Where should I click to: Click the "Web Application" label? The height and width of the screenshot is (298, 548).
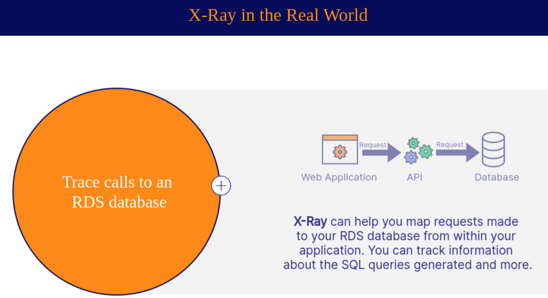(x=339, y=178)
